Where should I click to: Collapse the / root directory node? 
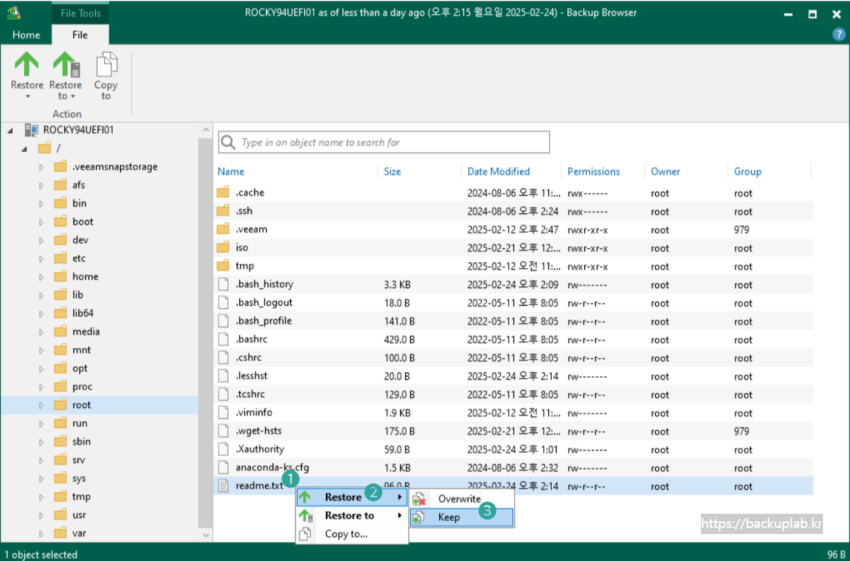click(x=25, y=149)
